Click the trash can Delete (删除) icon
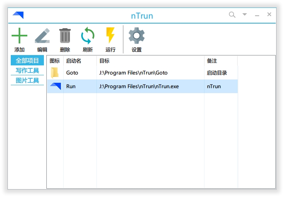 point(65,36)
